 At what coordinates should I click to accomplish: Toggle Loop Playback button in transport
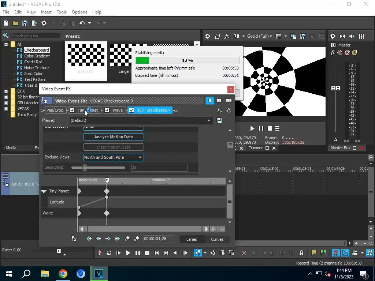tap(109, 253)
